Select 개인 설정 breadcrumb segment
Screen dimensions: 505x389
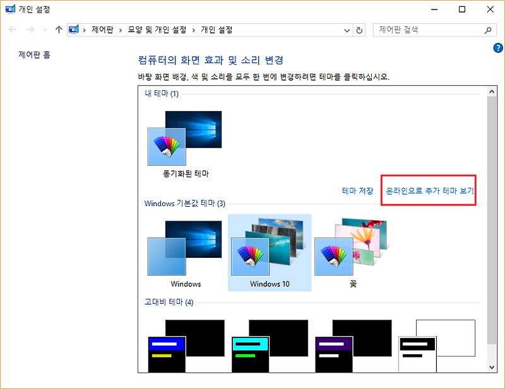[217, 30]
